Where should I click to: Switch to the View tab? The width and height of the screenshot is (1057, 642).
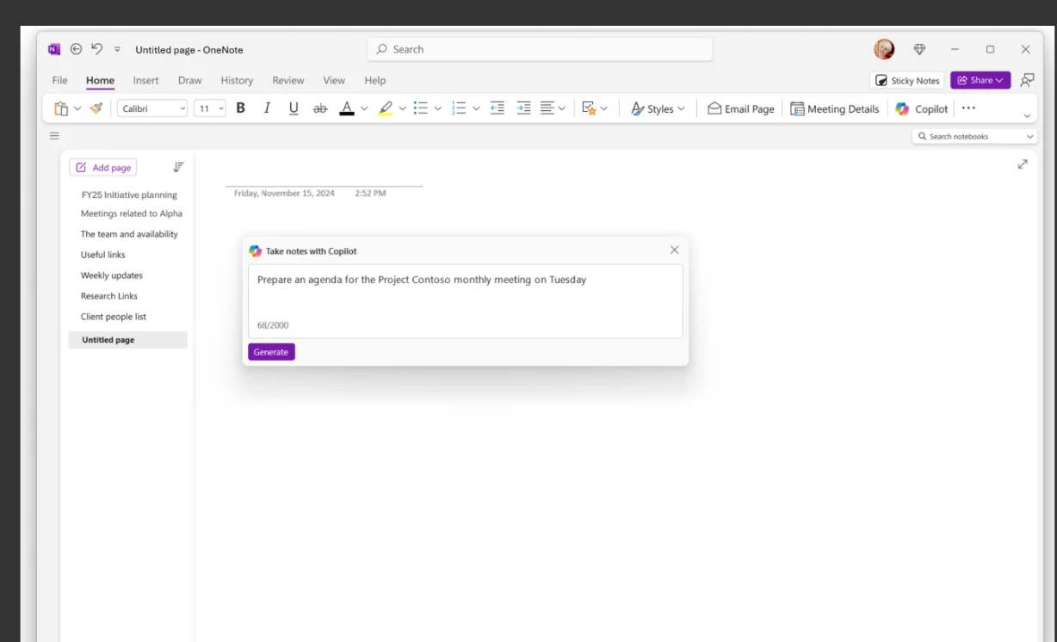[x=334, y=80]
